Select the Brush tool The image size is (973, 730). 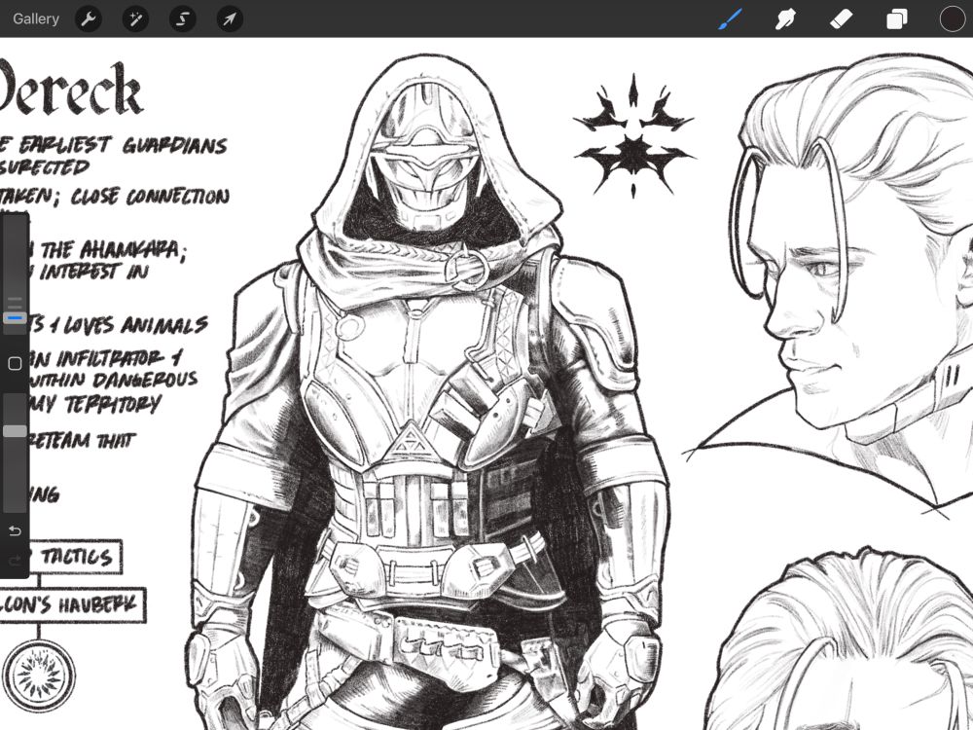click(730, 19)
